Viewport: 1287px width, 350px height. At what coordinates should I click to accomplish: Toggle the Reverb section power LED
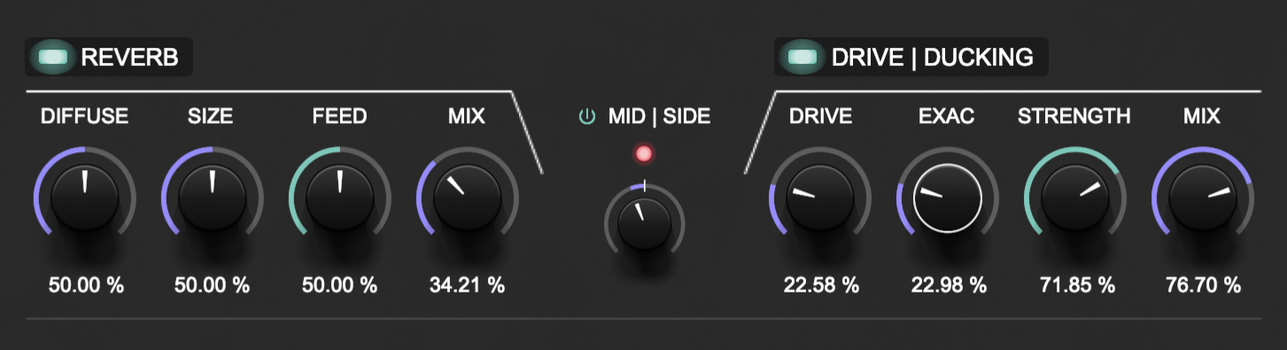coord(51,58)
